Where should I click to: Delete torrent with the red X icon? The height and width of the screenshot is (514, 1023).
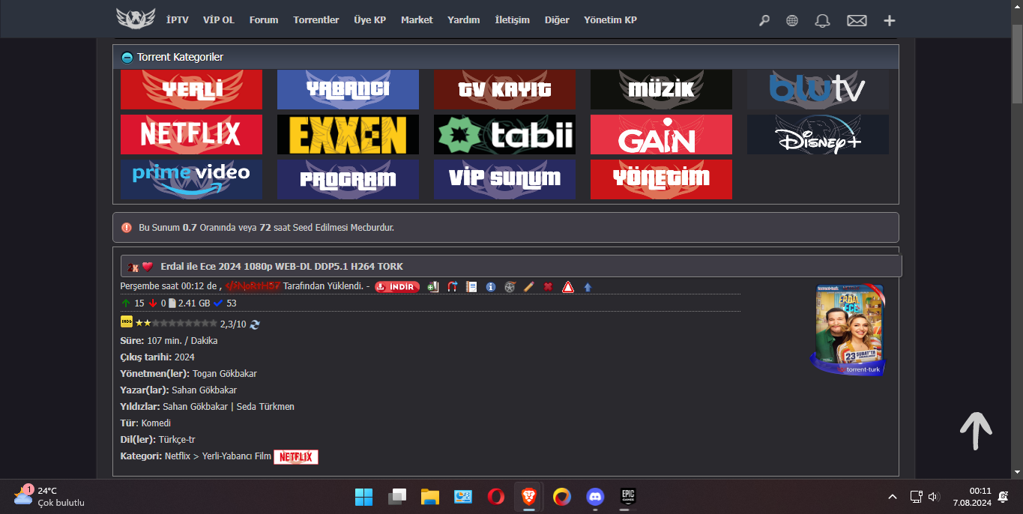coord(548,287)
